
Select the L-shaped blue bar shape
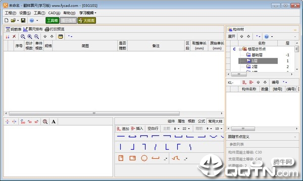coord(167,147)
